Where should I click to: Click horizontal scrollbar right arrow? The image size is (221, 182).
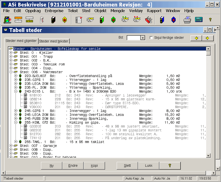tap(214, 173)
